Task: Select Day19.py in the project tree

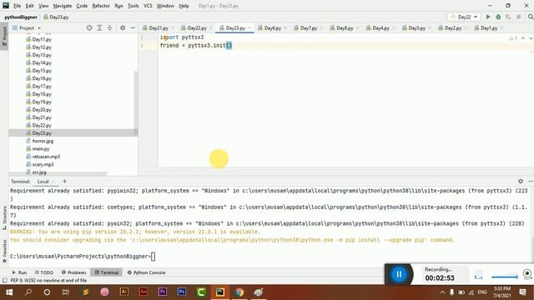Action: 42,102
